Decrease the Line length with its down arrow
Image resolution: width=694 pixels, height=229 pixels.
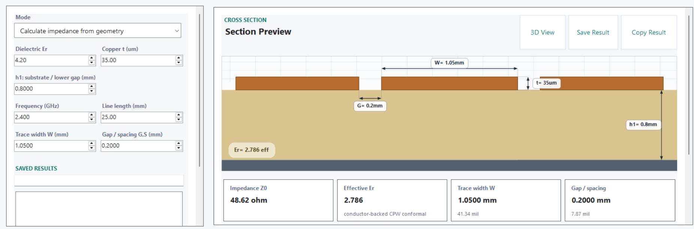(x=179, y=120)
